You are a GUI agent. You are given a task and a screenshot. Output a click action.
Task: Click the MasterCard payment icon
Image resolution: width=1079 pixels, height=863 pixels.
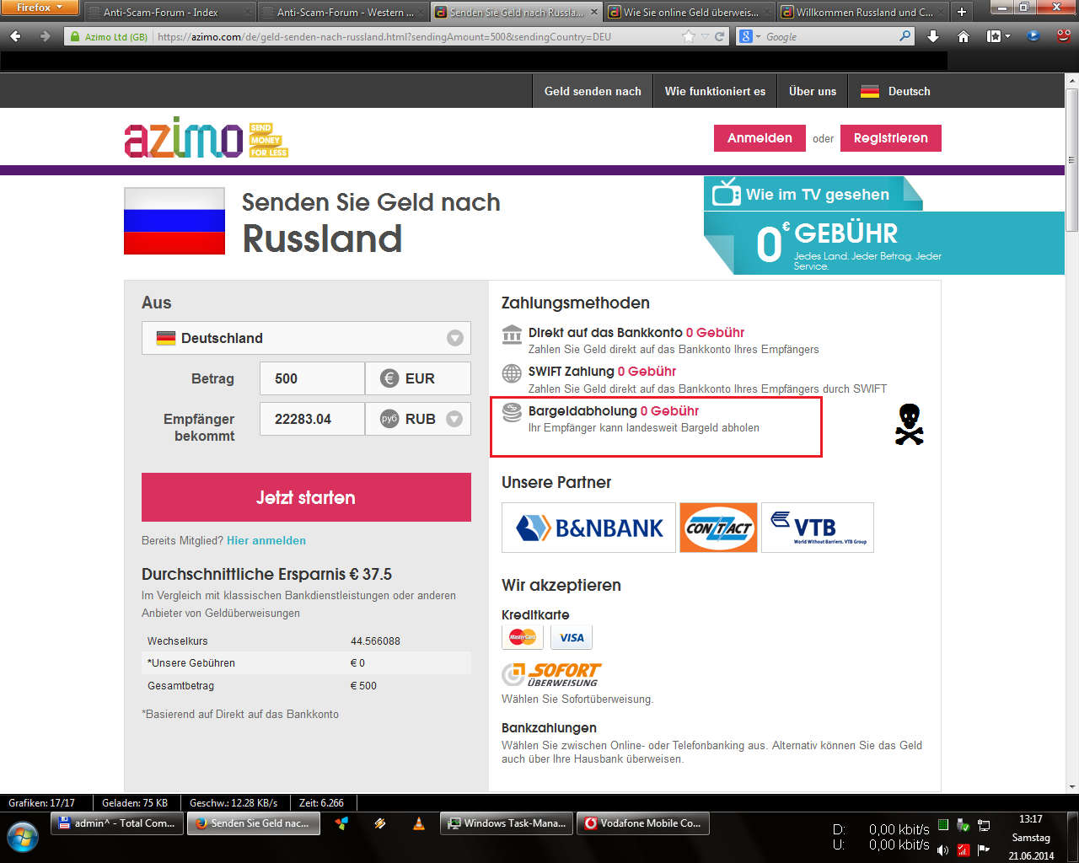tap(523, 637)
